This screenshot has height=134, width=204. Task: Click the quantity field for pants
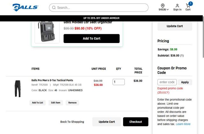click(x=119, y=82)
